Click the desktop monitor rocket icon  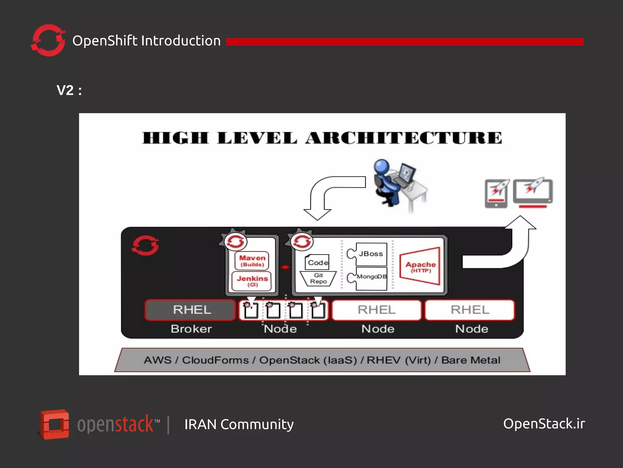coord(533,192)
